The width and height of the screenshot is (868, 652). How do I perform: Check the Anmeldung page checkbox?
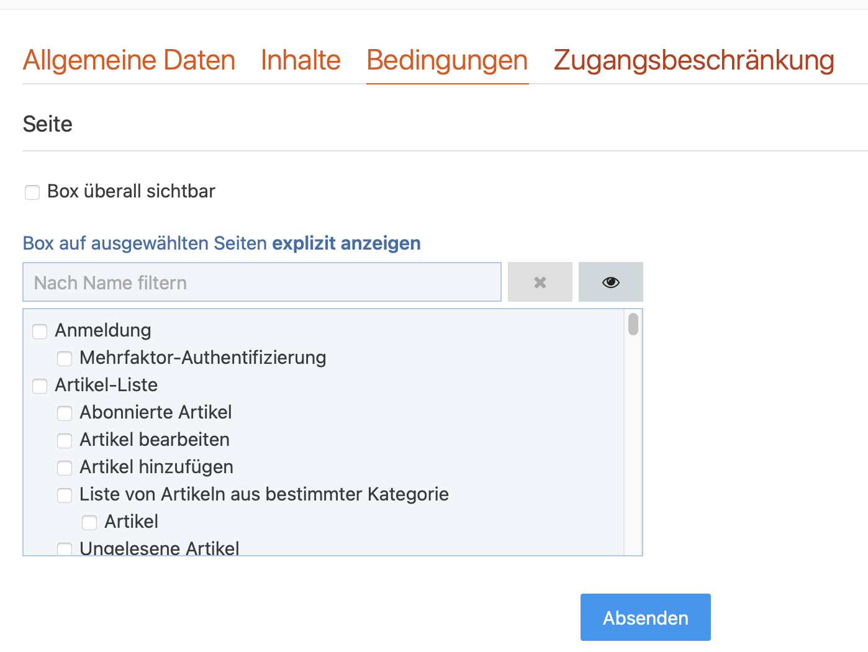tap(40, 332)
